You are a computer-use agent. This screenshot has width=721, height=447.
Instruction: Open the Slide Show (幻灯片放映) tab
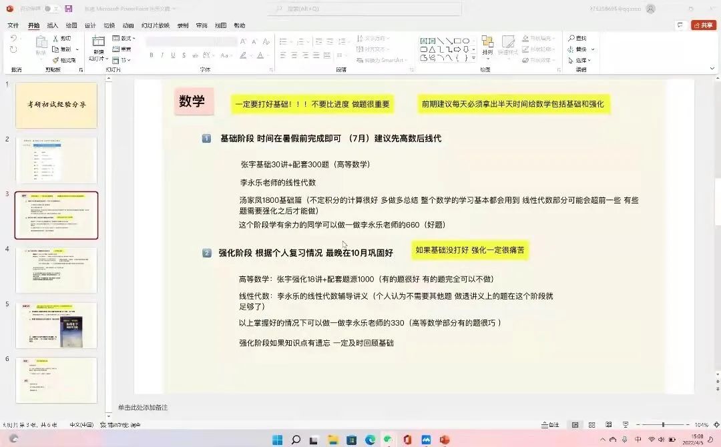(x=155, y=25)
